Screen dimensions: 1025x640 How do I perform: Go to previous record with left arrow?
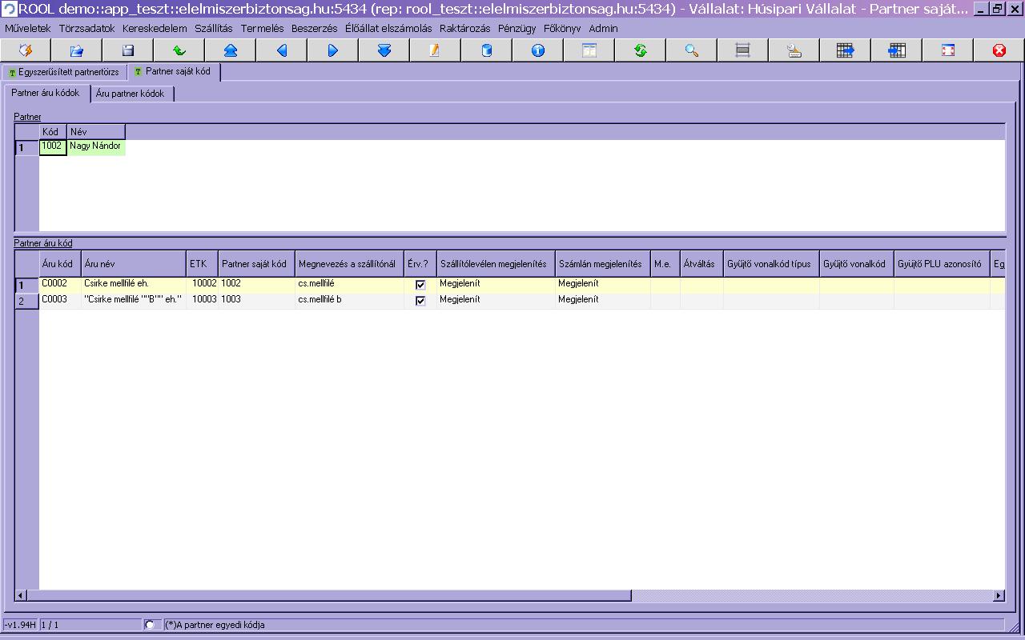[x=282, y=50]
